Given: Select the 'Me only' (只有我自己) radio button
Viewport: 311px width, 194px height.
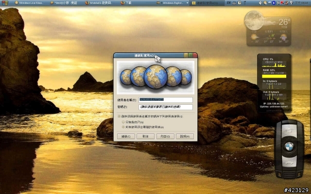Looking at the screenshot, I should click(123, 122).
